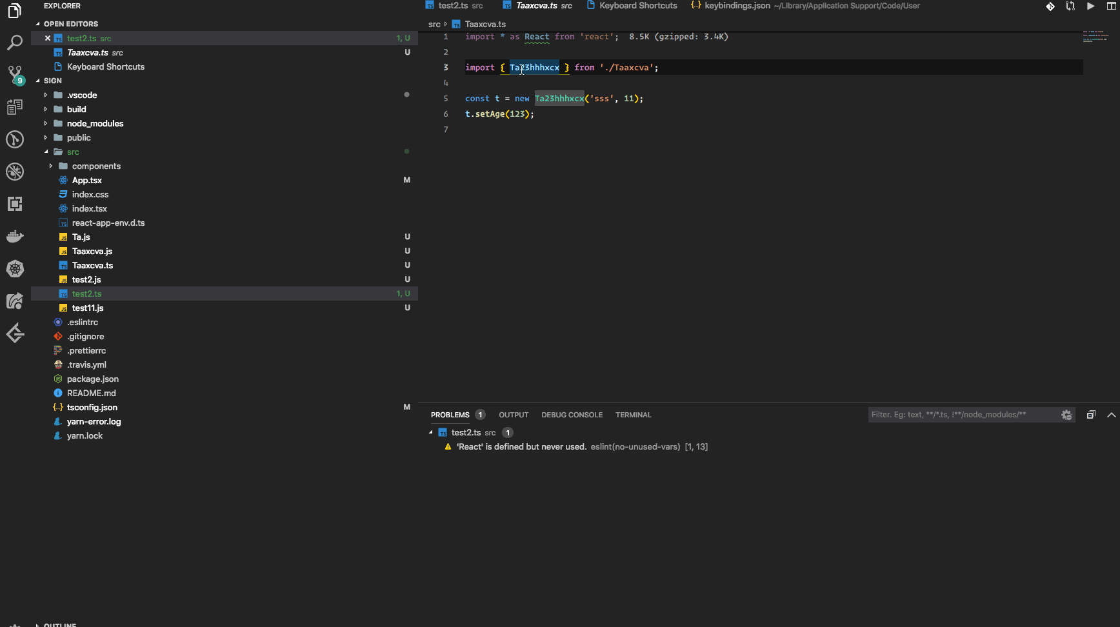Expand the components folder
The image size is (1120, 627).
(x=96, y=166)
